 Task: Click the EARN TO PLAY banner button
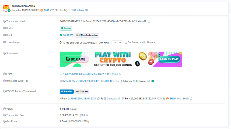[169, 59]
